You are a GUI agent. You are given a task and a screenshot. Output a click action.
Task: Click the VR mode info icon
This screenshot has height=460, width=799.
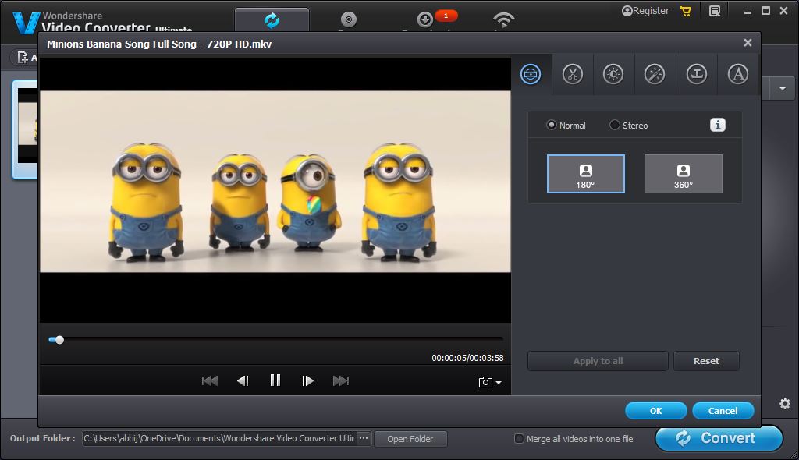click(x=717, y=125)
